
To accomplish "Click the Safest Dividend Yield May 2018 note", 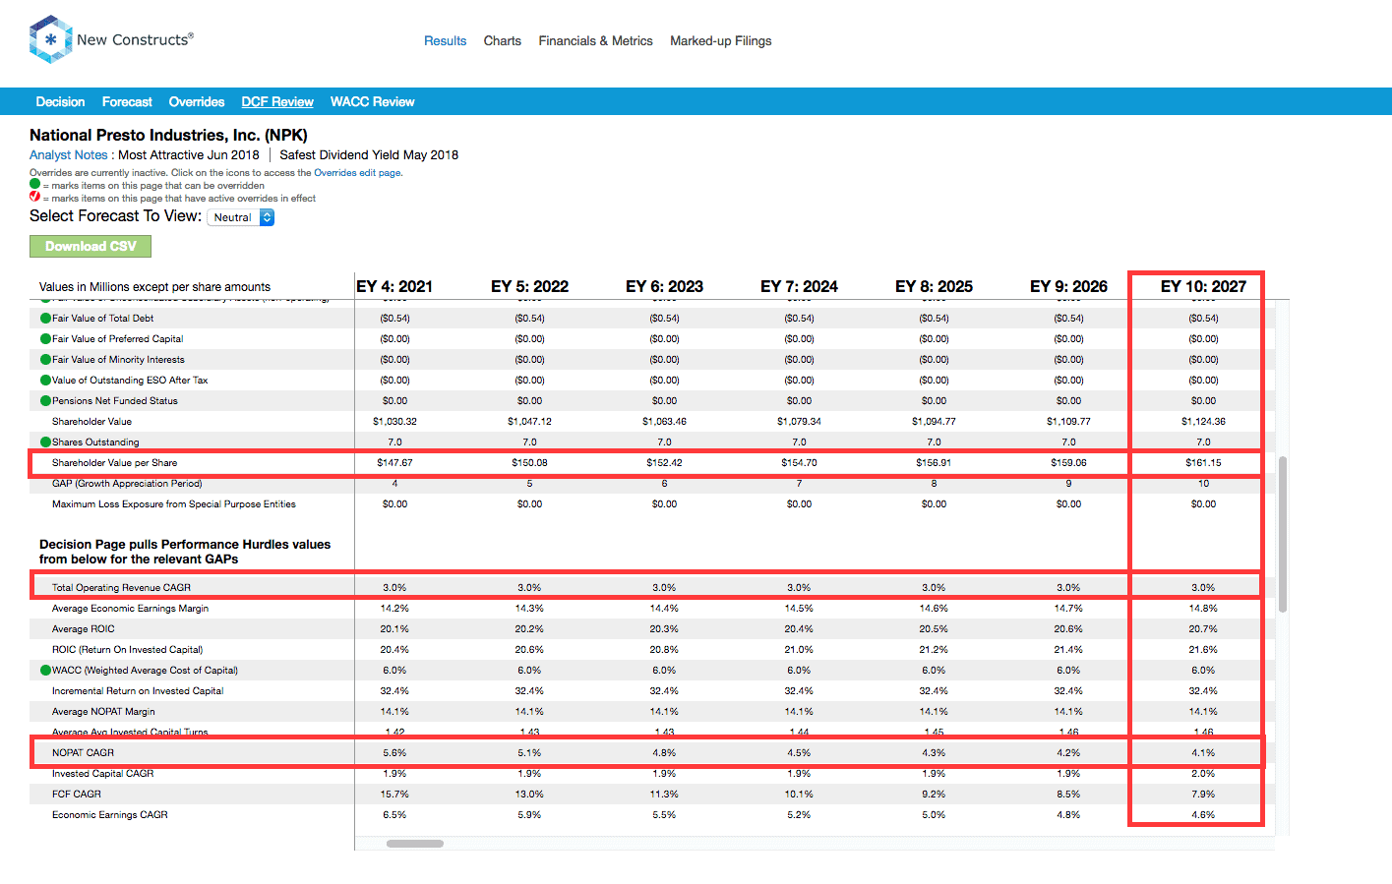I will click(x=369, y=154).
